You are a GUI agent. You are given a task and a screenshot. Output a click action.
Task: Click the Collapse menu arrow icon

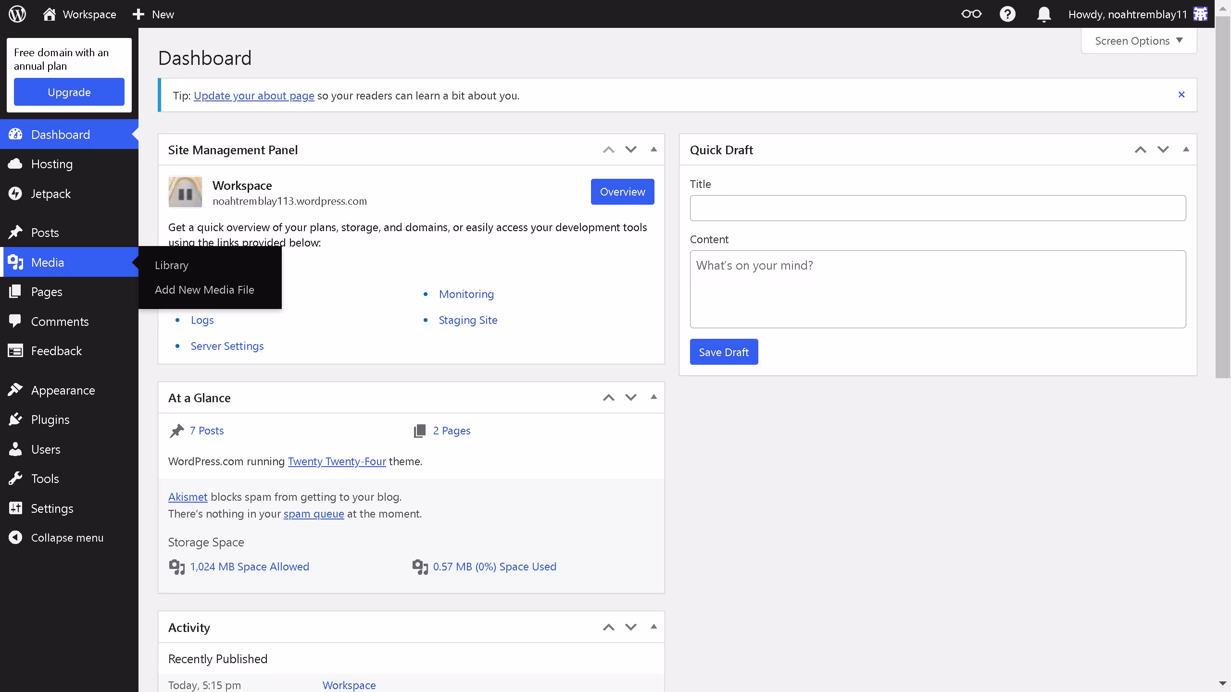[15, 538]
